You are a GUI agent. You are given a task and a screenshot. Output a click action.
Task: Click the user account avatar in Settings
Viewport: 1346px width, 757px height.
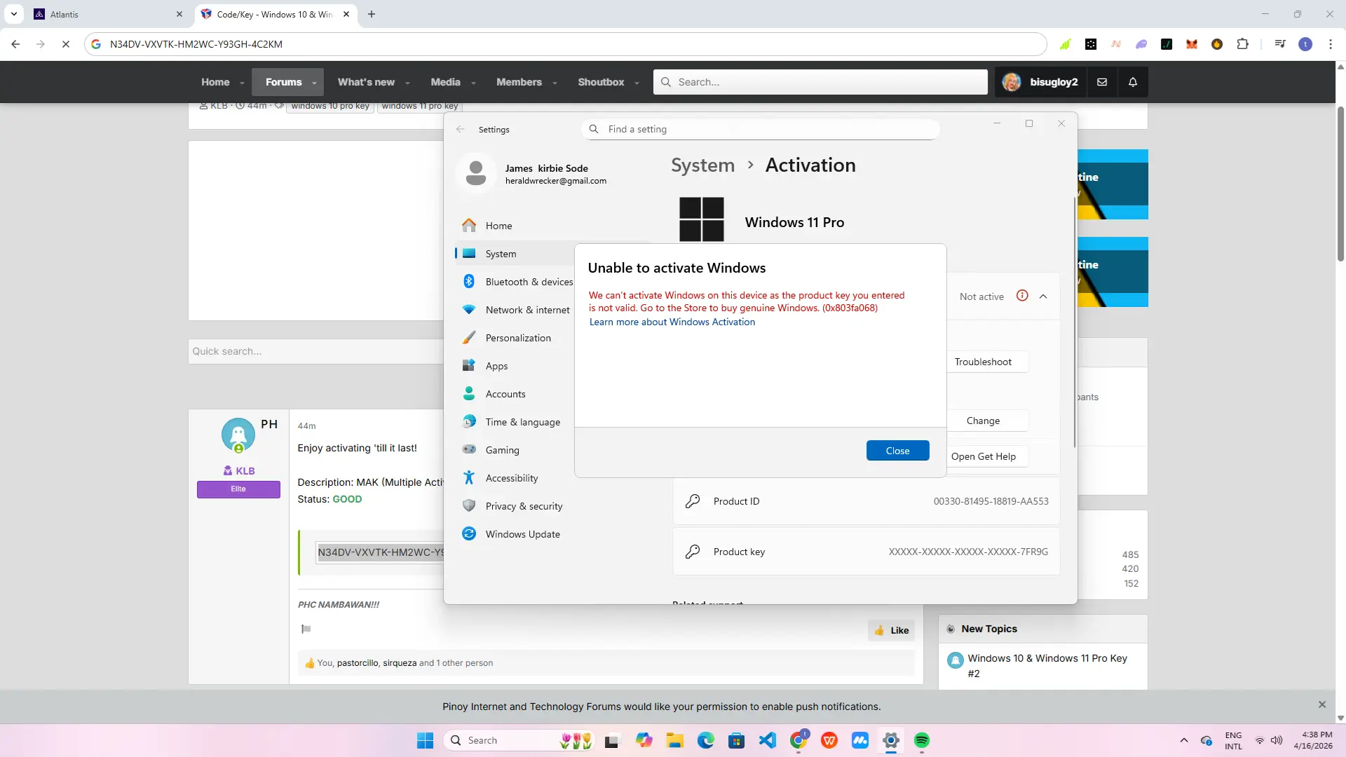tap(476, 173)
